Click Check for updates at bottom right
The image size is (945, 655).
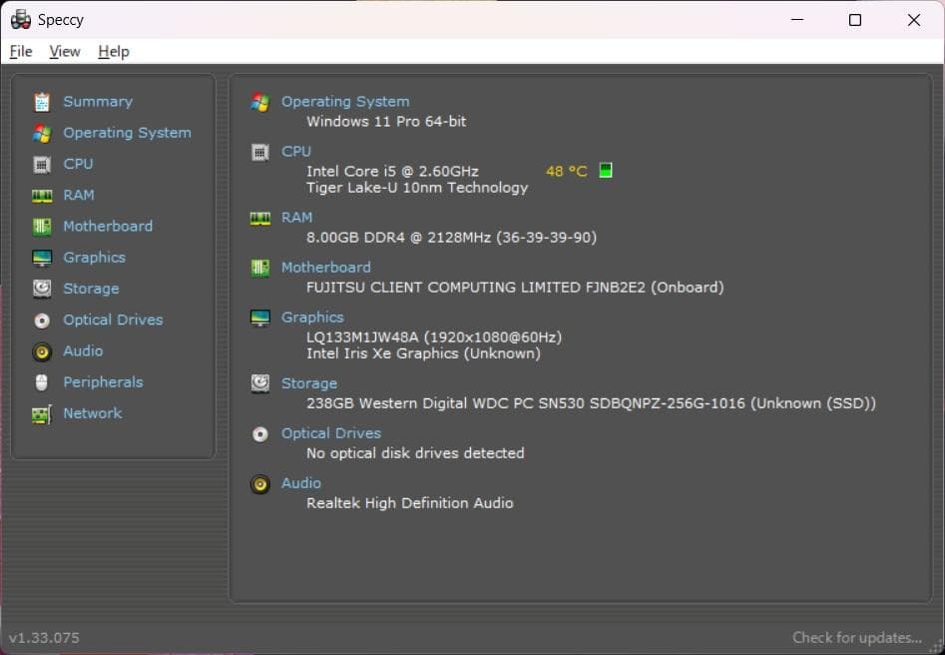(x=857, y=637)
